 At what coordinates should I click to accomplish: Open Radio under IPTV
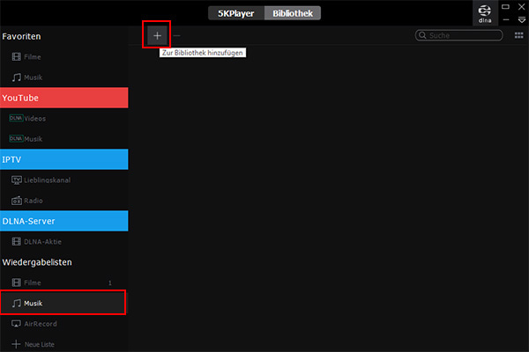tap(64, 201)
